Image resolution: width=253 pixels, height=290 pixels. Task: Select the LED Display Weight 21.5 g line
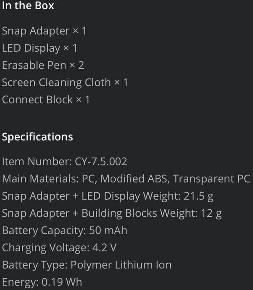[108, 196]
